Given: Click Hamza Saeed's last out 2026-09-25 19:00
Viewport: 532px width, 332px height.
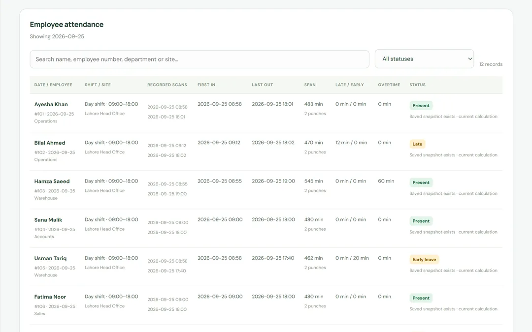Looking at the screenshot, I should point(273,181).
